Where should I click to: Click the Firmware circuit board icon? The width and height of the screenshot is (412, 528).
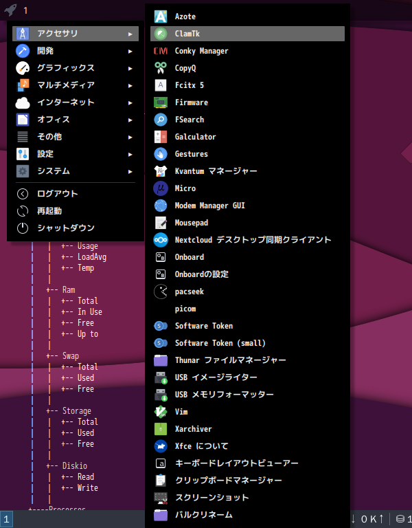161,102
